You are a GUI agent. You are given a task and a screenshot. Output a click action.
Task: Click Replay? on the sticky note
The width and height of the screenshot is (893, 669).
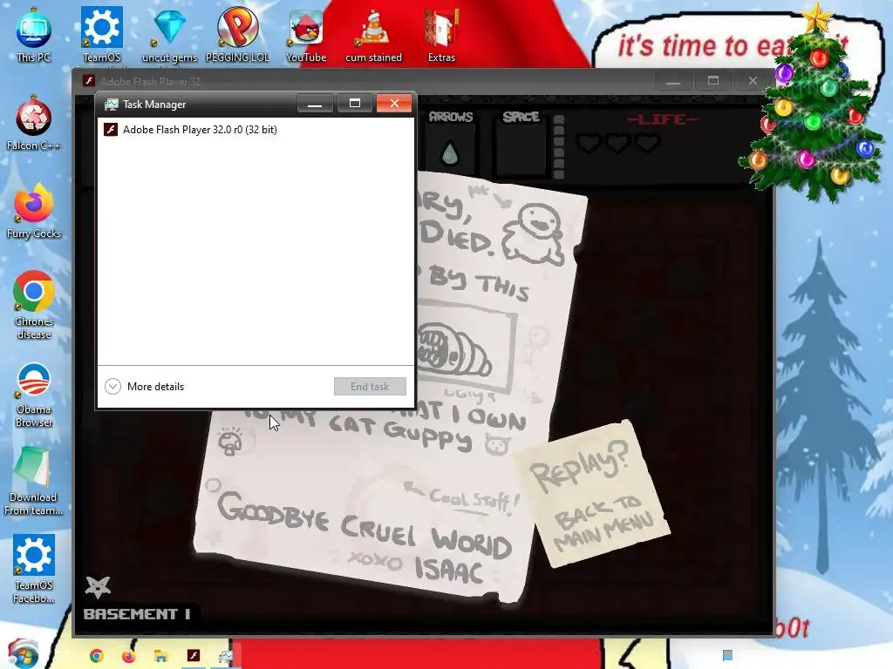(579, 467)
